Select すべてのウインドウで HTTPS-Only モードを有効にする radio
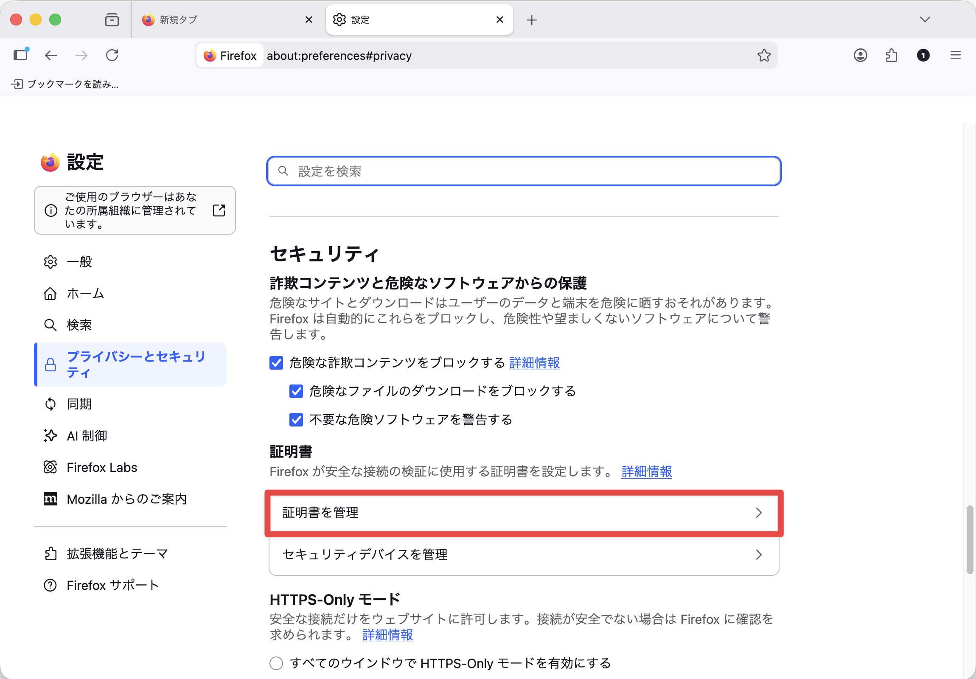976x679 pixels. click(276, 663)
